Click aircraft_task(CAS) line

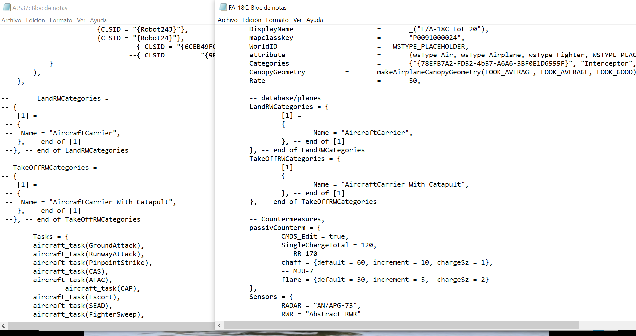pos(71,271)
